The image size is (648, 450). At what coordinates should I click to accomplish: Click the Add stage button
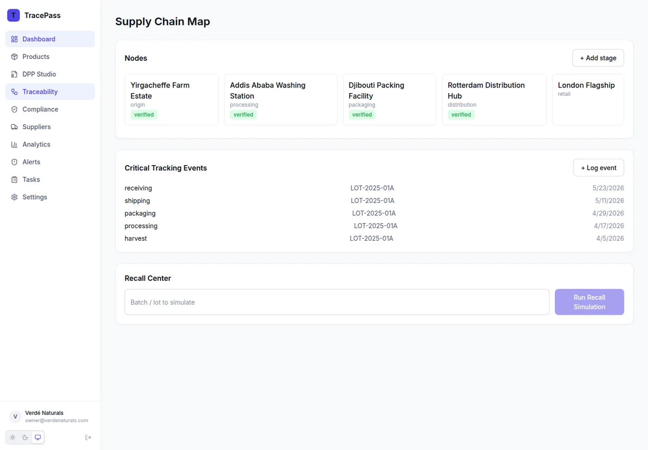[x=598, y=58]
